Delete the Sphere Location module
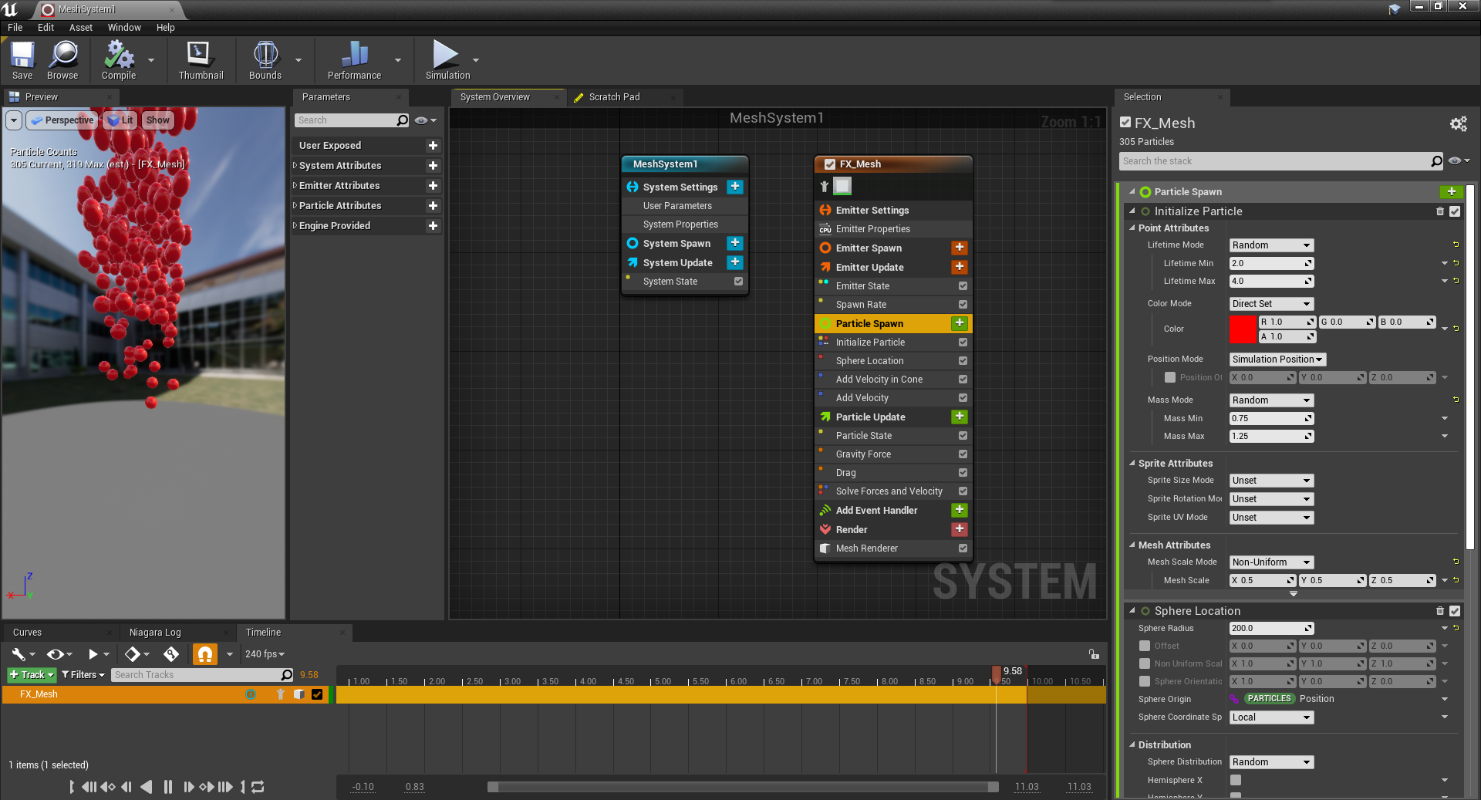Viewport: 1481px width, 800px height. [x=1440, y=611]
